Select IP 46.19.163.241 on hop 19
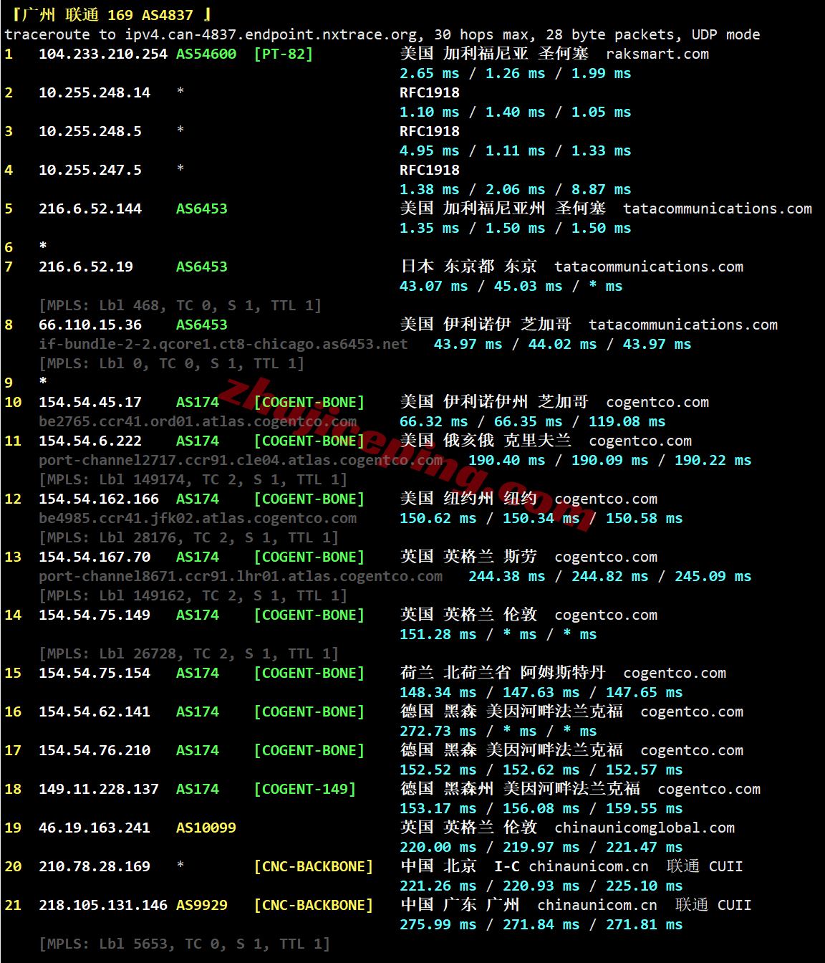Image resolution: width=825 pixels, height=963 pixels. pyautogui.click(x=95, y=828)
